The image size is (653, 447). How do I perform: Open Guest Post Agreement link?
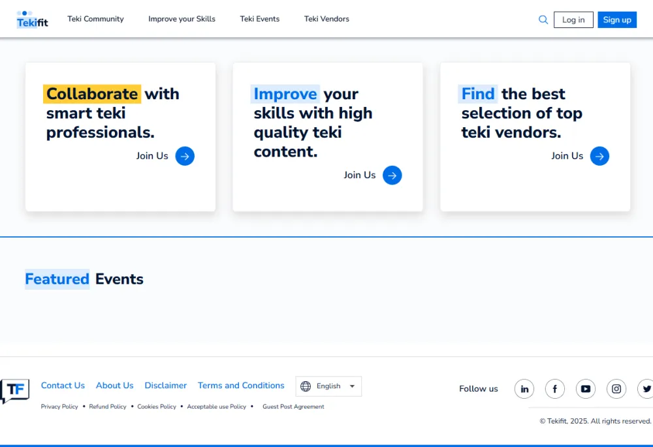tap(293, 407)
